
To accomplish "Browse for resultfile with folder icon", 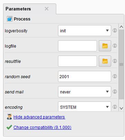I will point(105,61).
